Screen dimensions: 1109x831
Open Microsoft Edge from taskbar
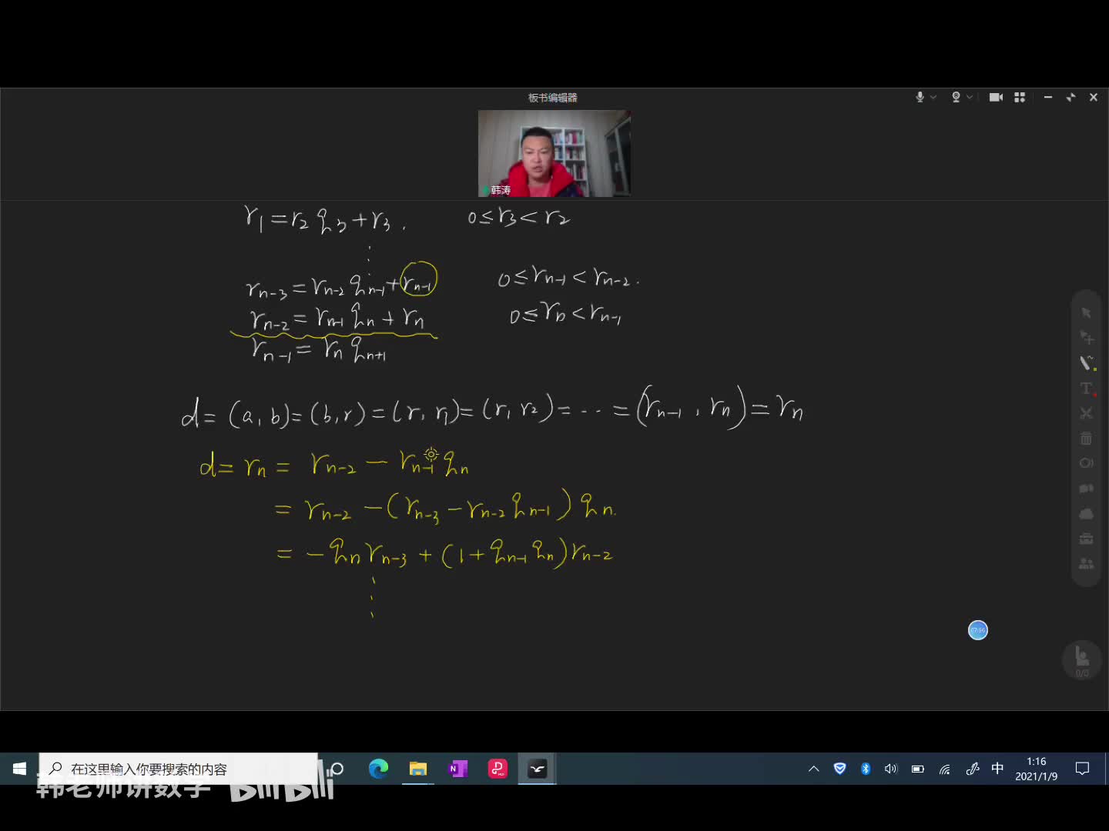click(378, 769)
